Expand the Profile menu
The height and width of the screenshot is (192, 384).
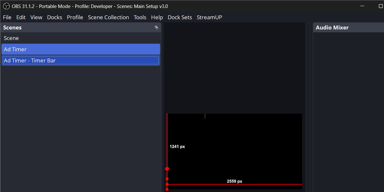point(75,17)
